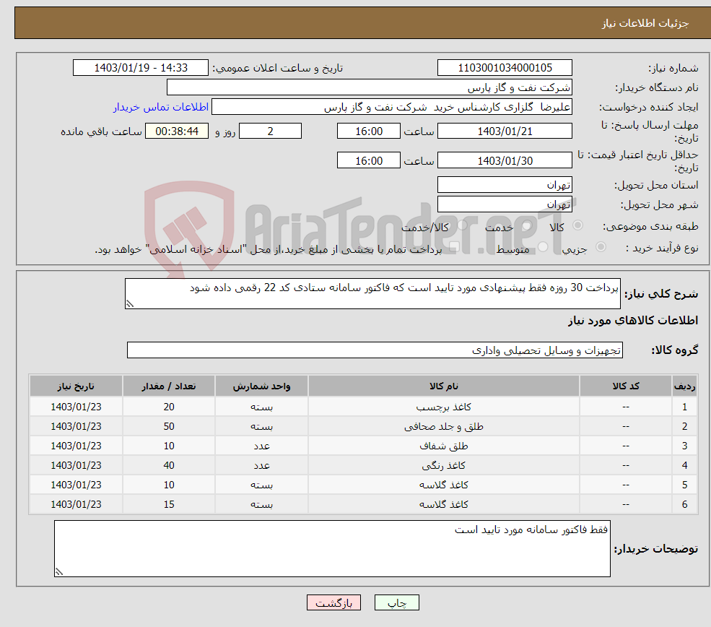Select the کالا radio button
The height and width of the screenshot is (627, 711).
point(577,225)
